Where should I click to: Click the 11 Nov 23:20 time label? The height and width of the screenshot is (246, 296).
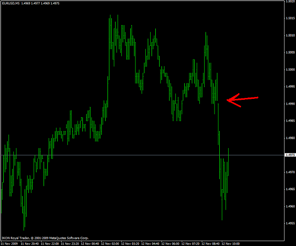70,244
